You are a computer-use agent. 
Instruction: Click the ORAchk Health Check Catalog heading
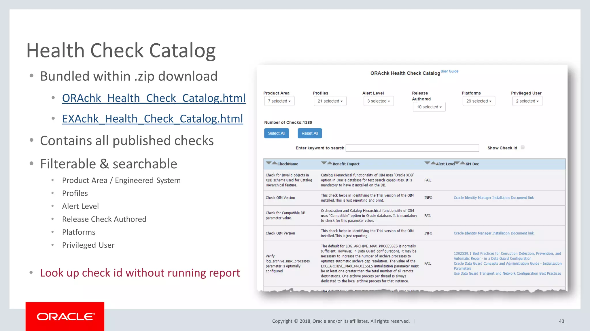(405, 73)
